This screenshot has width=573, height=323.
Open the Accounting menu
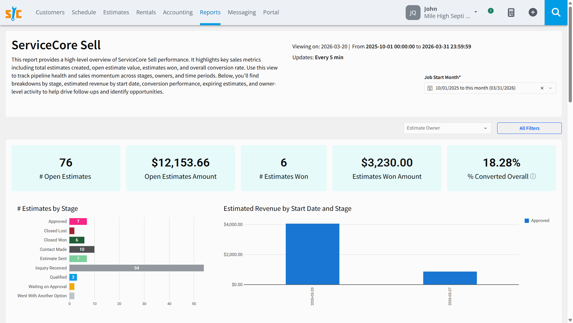[178, 12]
